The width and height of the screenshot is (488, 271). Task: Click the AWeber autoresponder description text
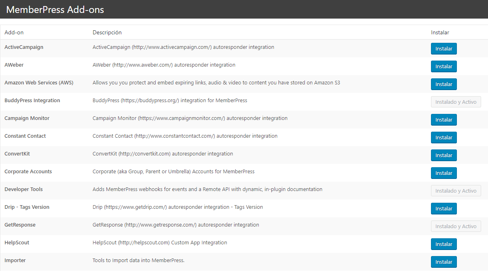click(164, 65)
